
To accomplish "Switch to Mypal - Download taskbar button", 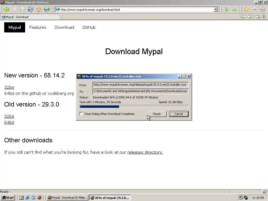I will [x=67, y=198].
